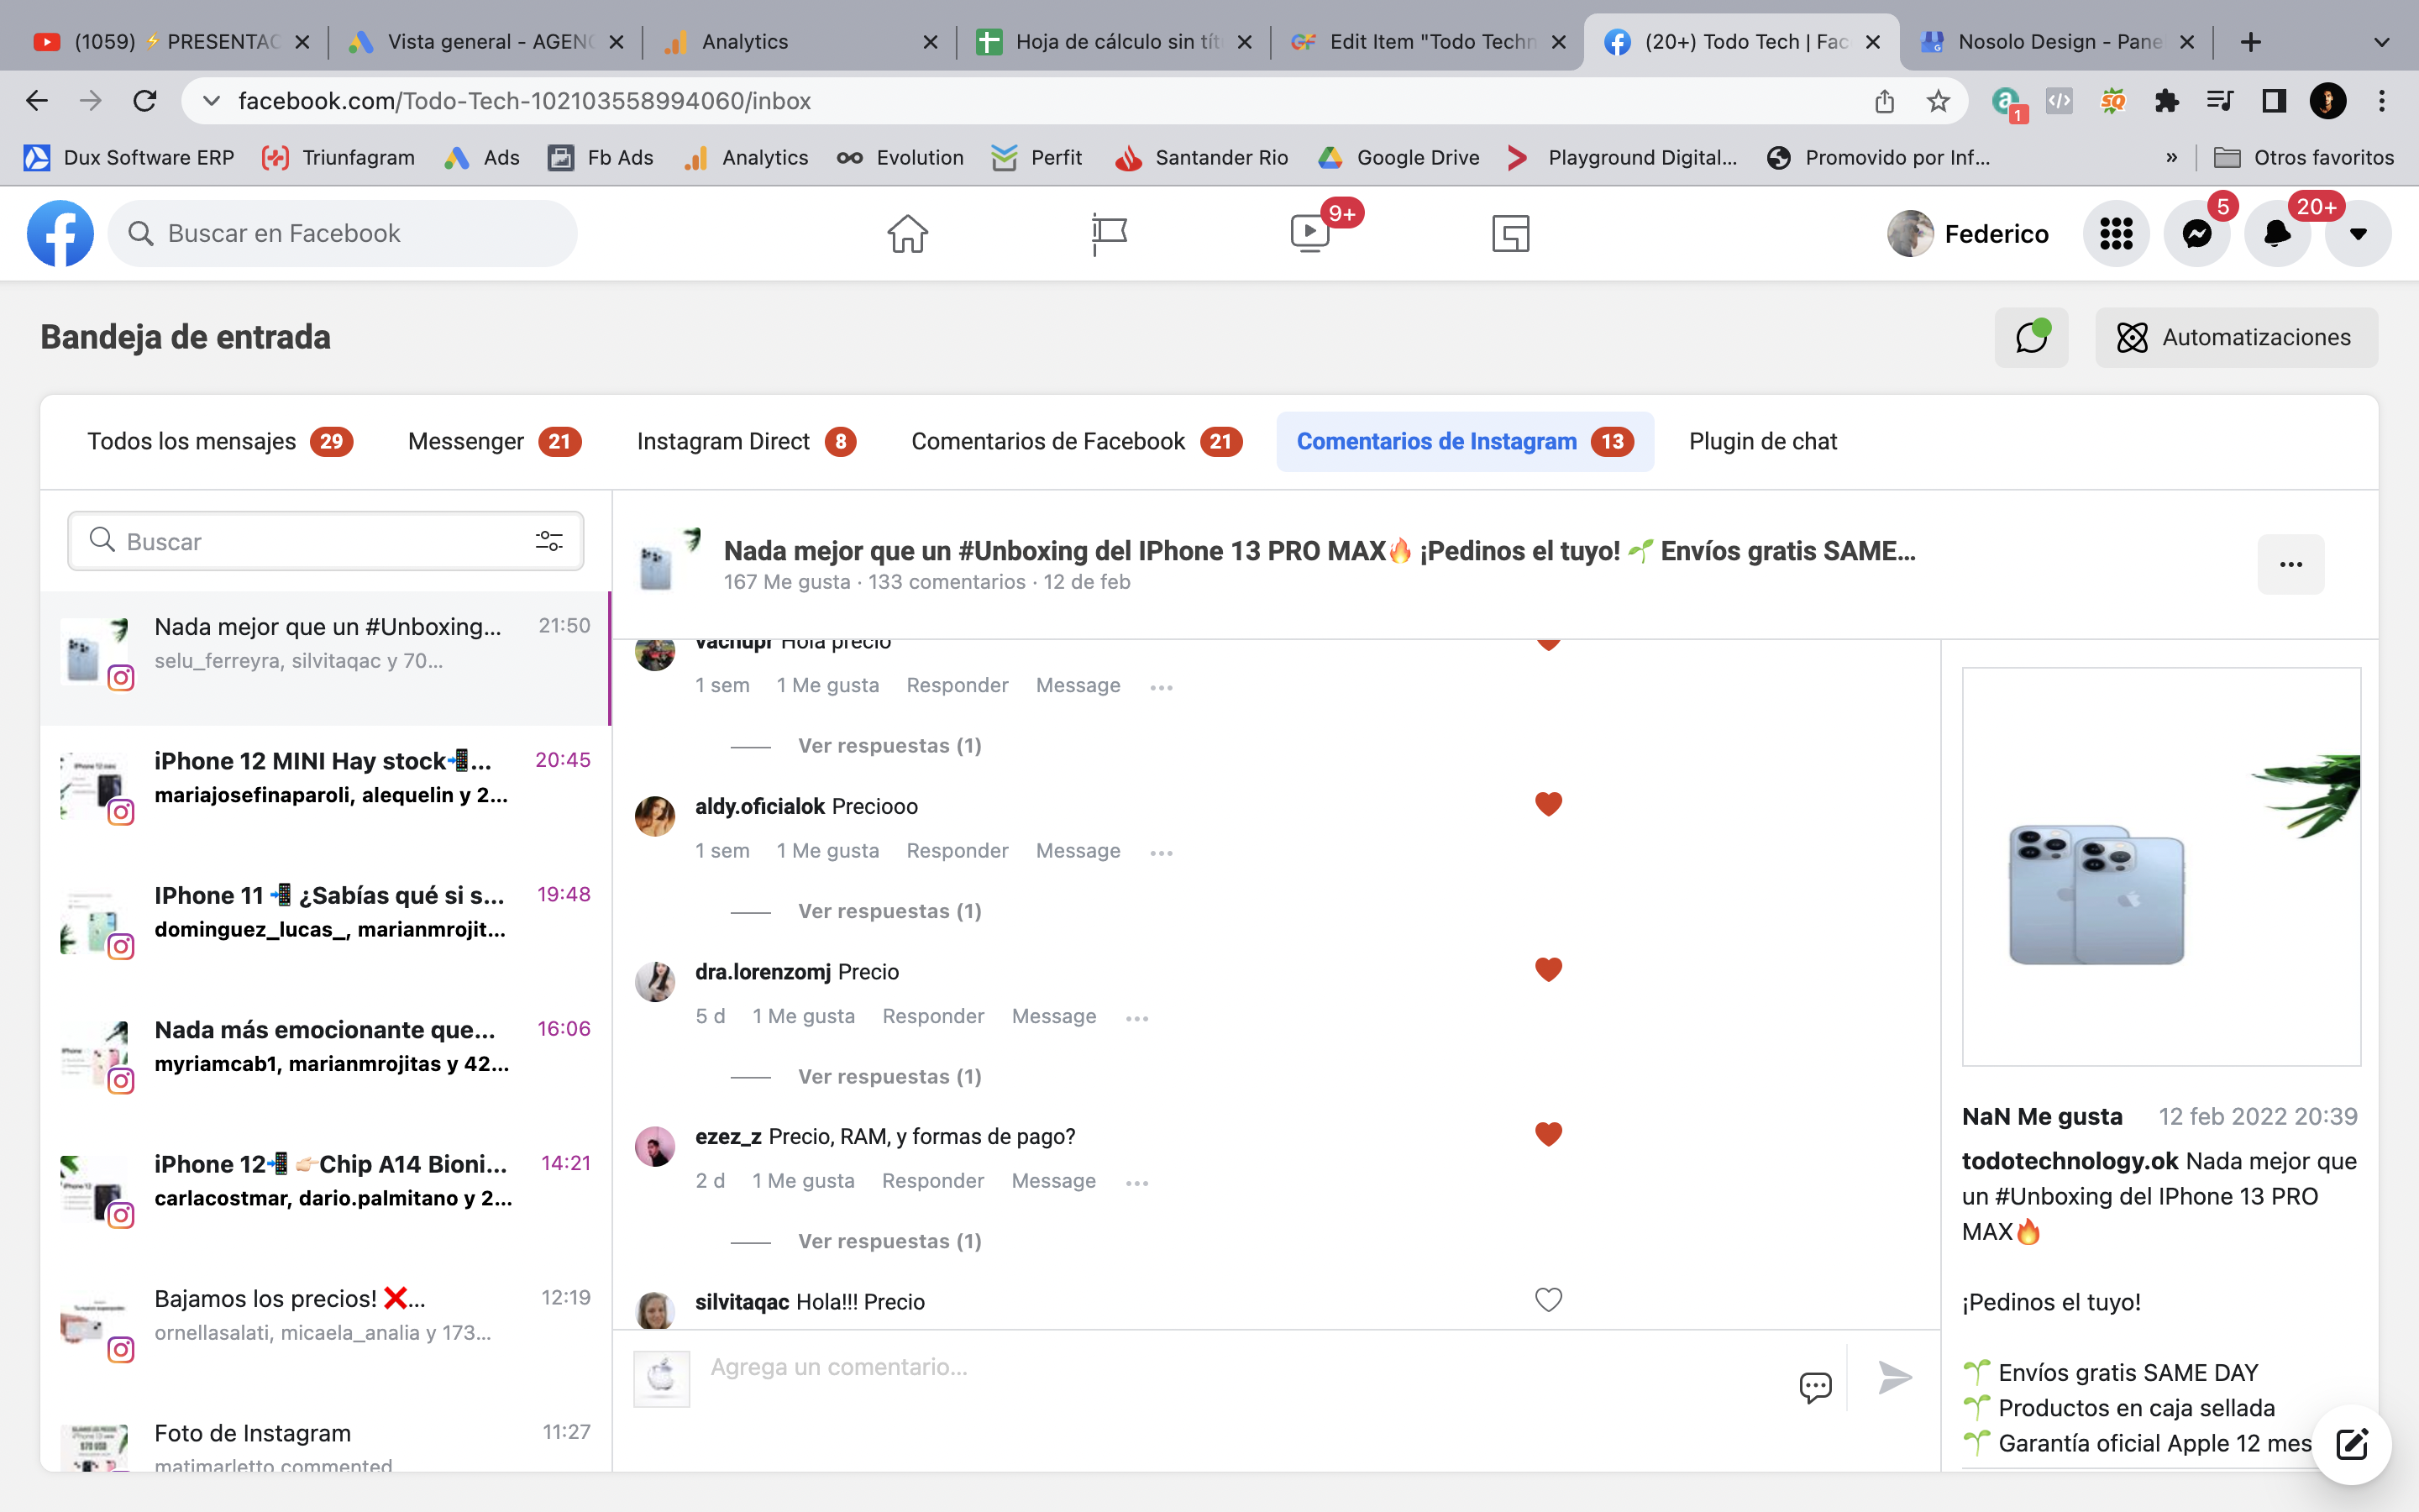Click Message on dra.lorenzomj comment
The image size is (2419, 1512).
[x=1053, y=1016]
